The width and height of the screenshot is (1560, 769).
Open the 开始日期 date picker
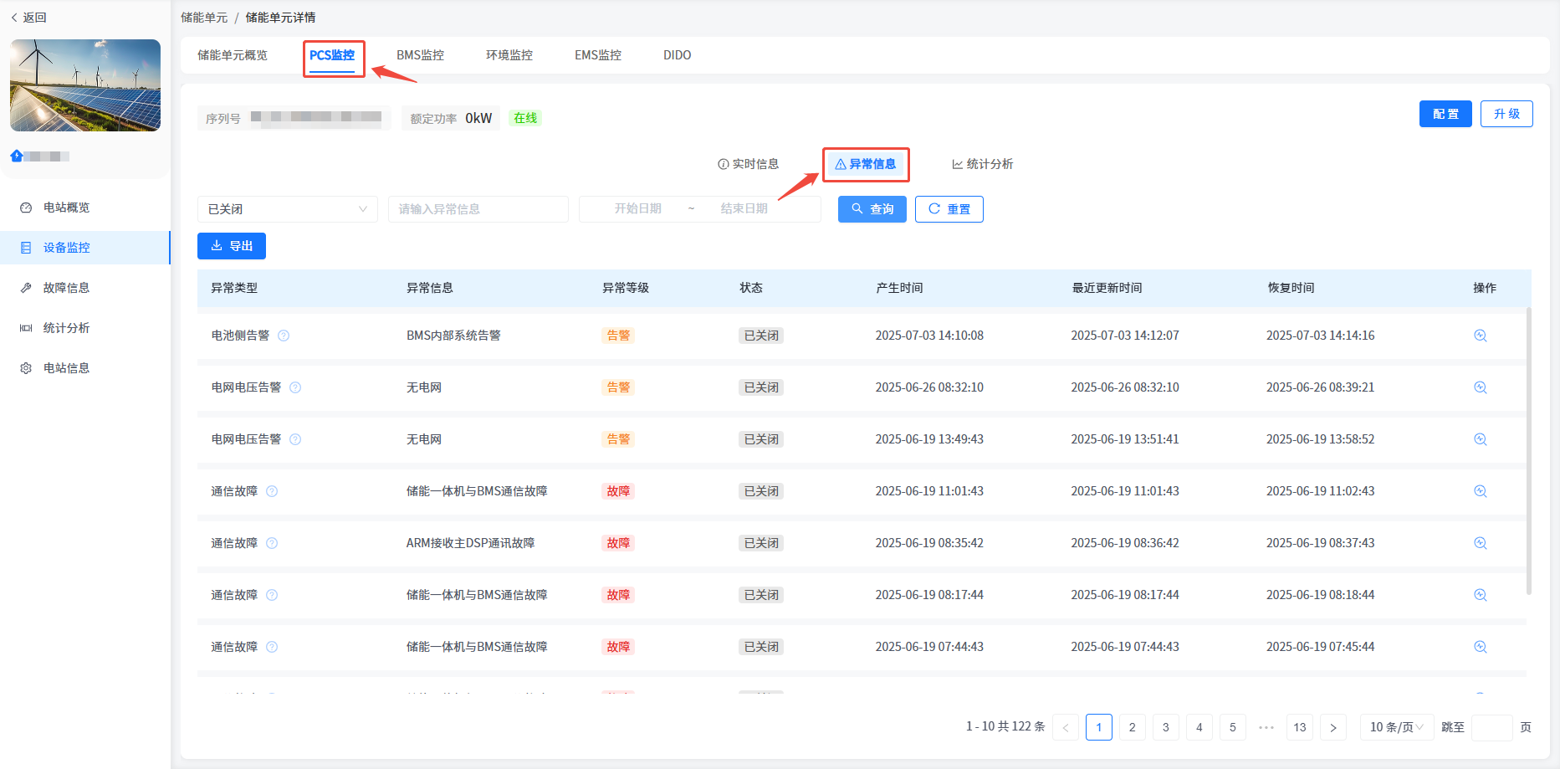click(x=637, y=209)
